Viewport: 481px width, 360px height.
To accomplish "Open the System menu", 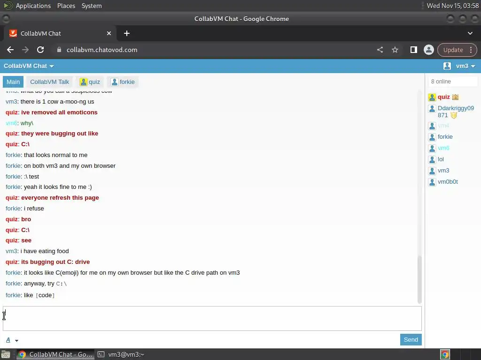I will [x=92, y=6].
